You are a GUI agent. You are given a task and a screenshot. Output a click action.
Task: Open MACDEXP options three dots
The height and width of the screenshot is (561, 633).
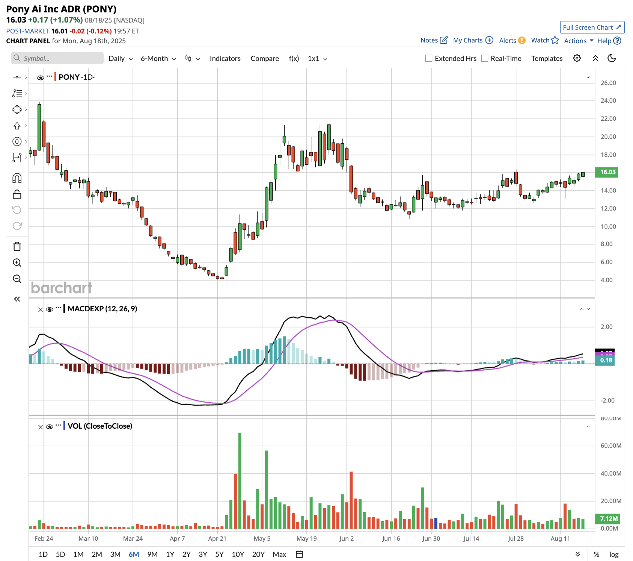(58, 308)
